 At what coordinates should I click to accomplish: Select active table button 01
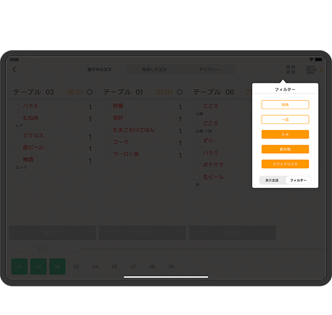coord(19,266)
